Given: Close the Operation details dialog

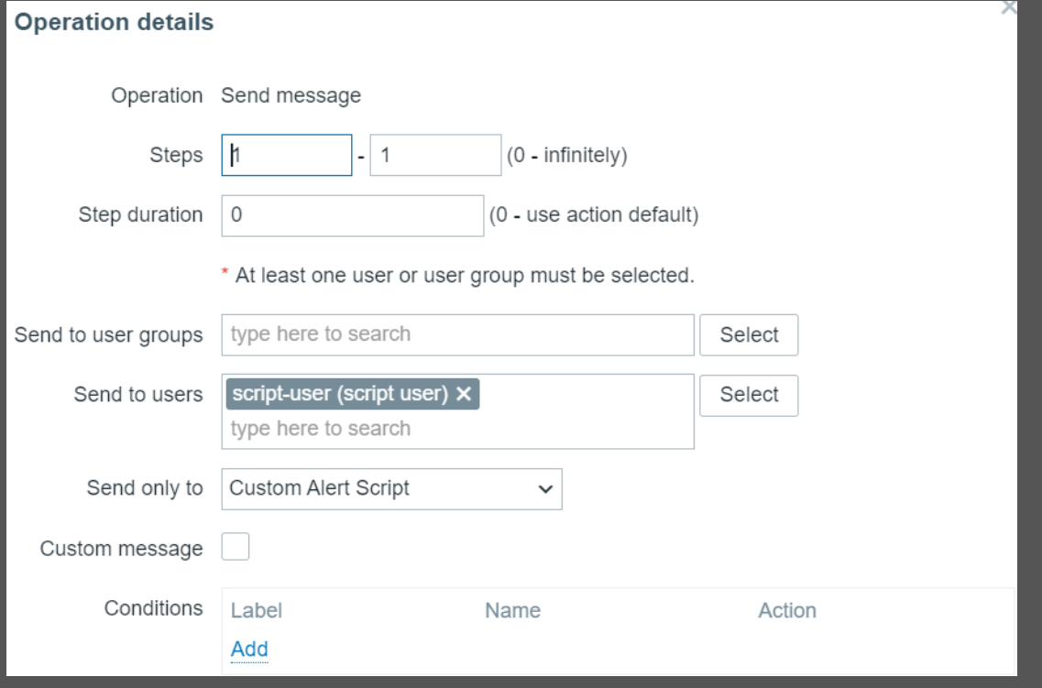Looking at the screenshot, I should tap(1009, 6).
